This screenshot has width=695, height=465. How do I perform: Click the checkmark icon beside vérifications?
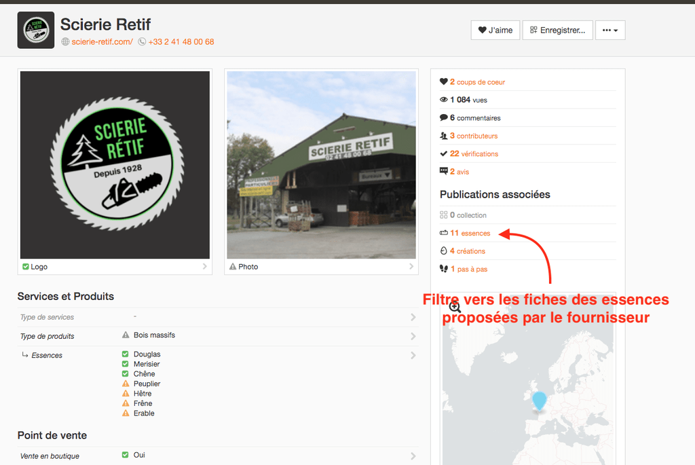(x=444, y=153)
